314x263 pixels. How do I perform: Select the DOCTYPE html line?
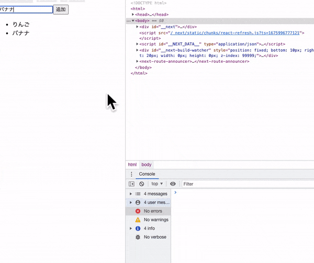[x=149, y=3]
